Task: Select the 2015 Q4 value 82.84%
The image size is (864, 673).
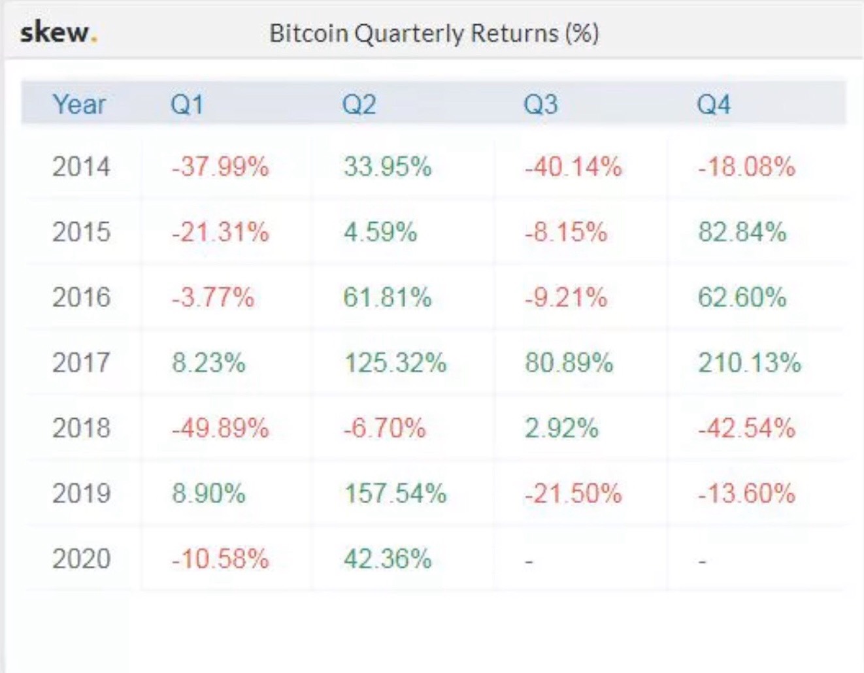Action: [x=742, y=233]
